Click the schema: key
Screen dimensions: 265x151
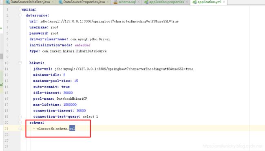click(x=37, y=123)
